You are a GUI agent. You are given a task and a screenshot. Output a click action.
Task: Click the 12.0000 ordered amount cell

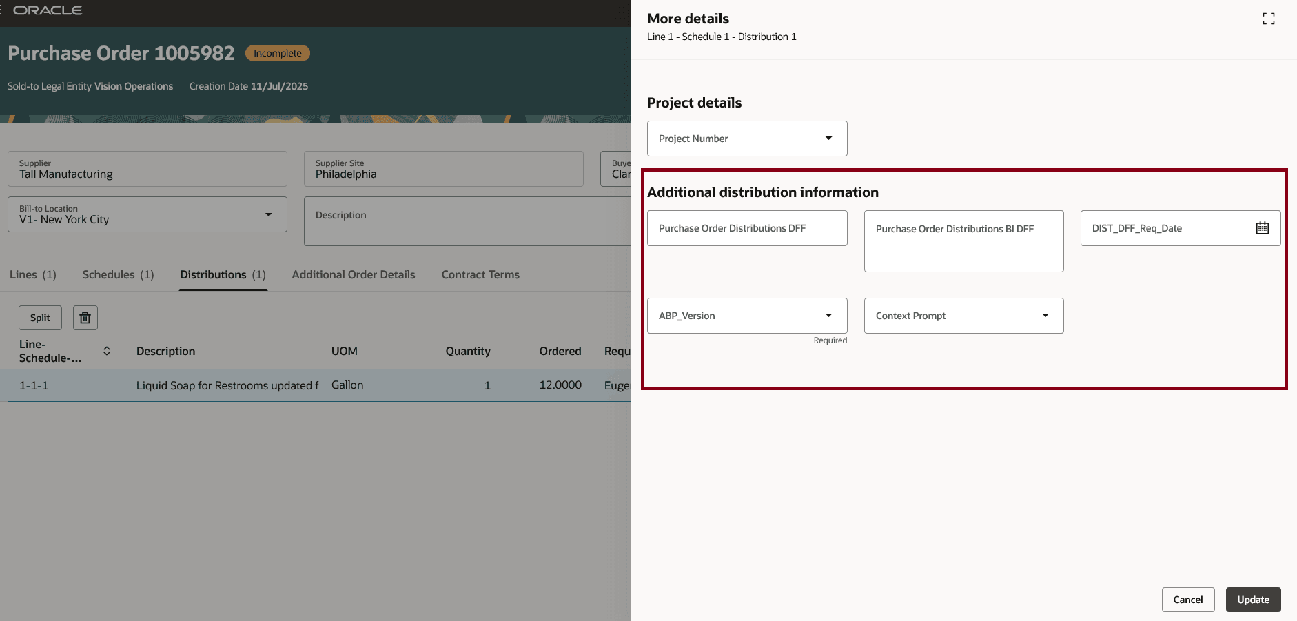click(560, 385)
